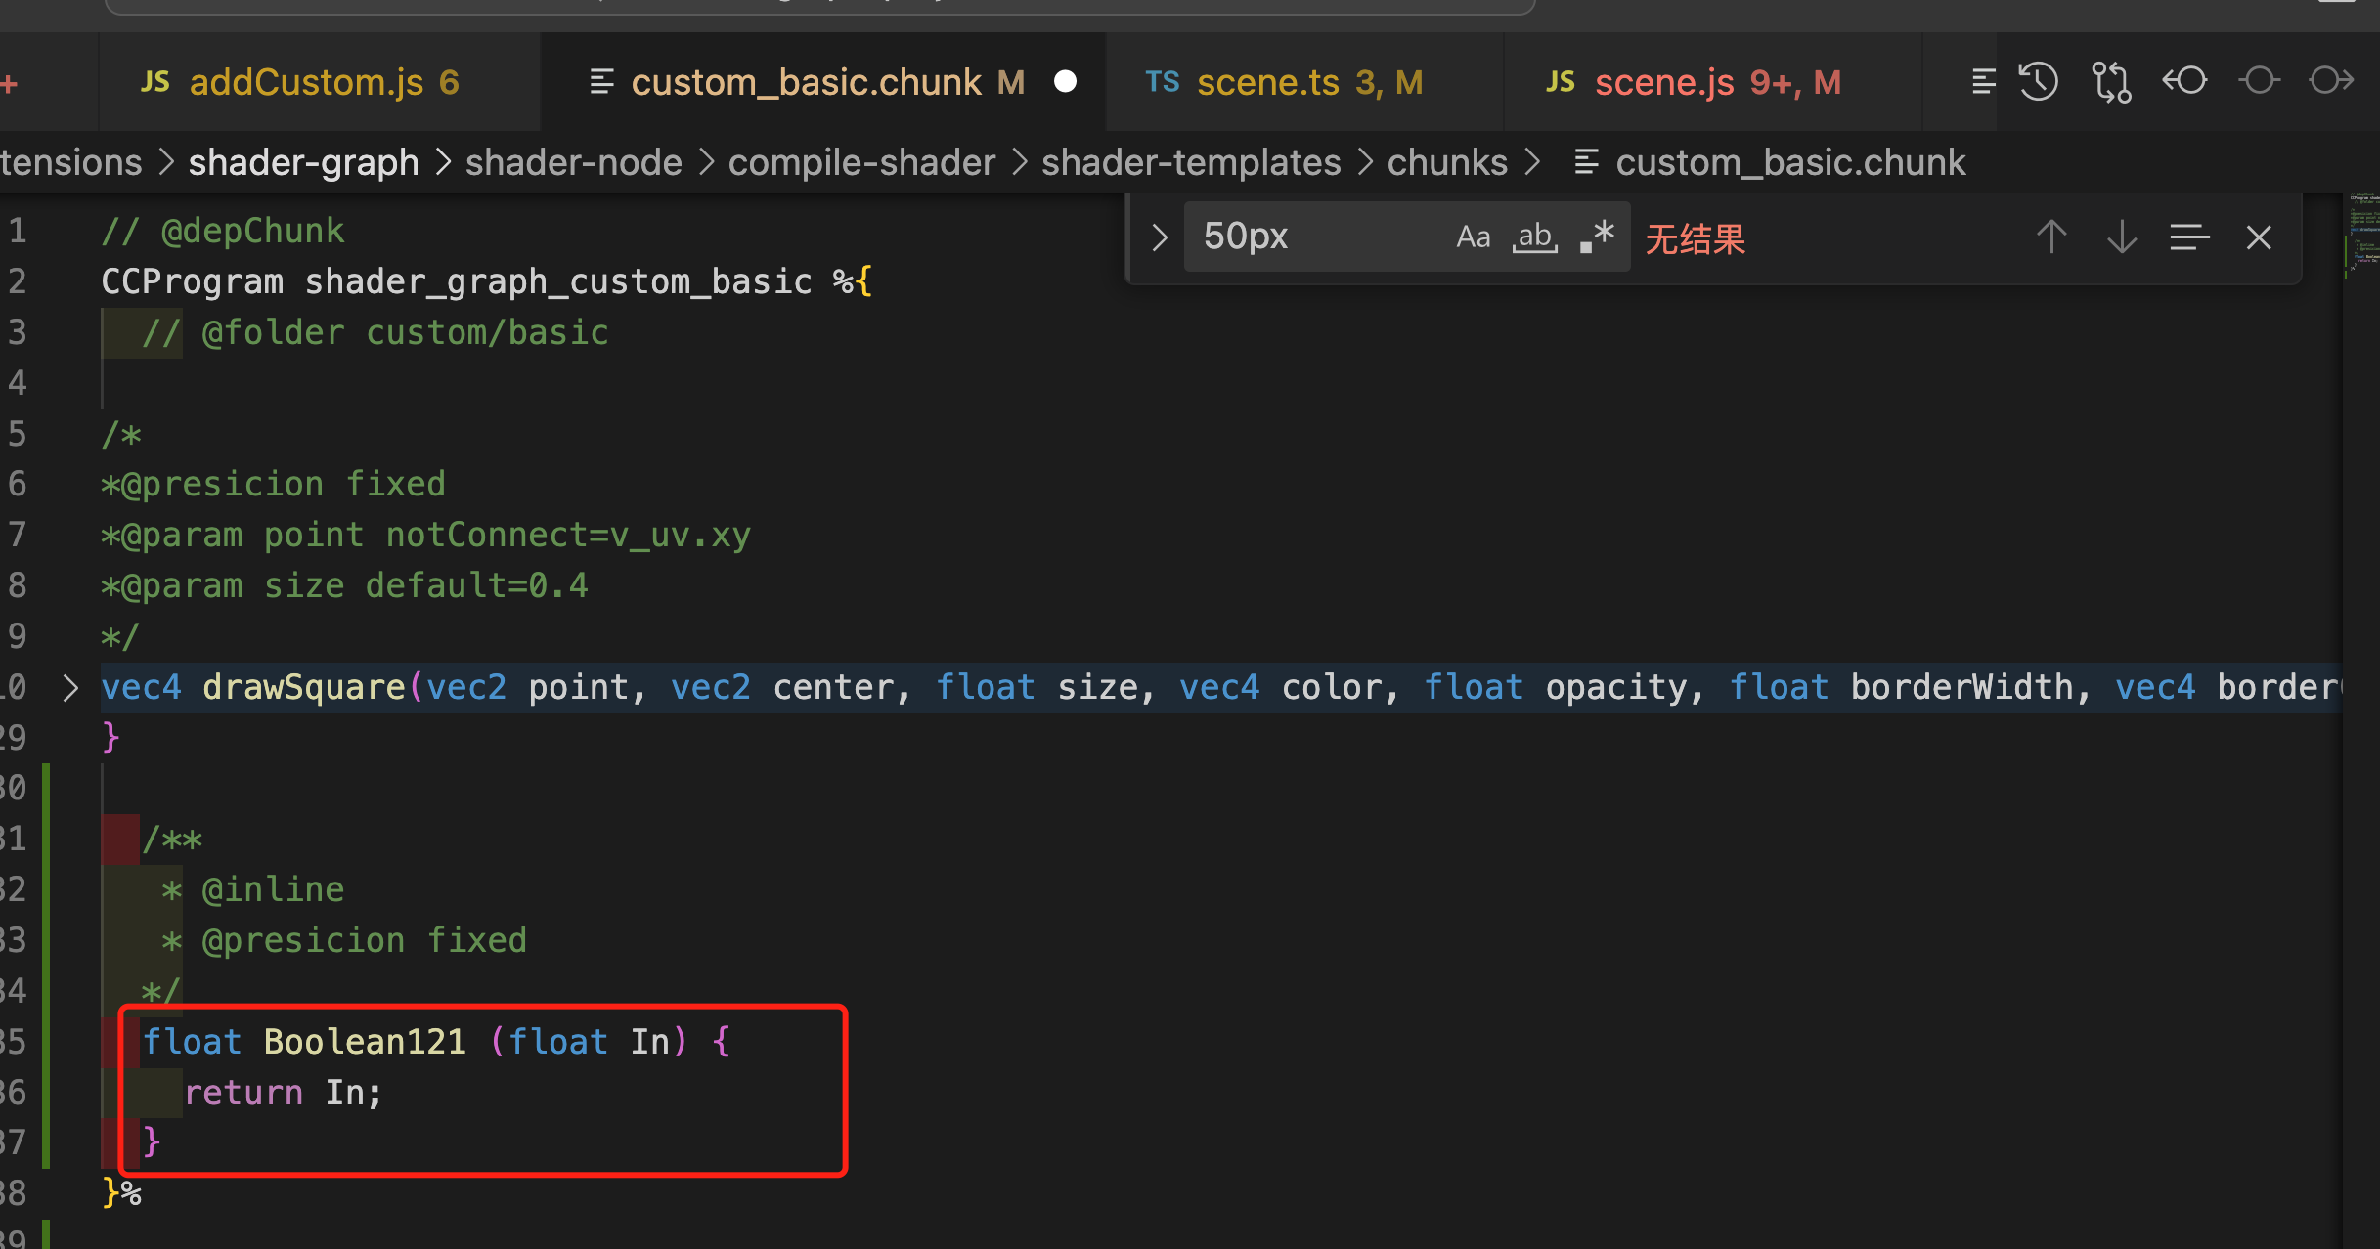The width and height of the screenshot is (2380, 1249).
Task: Expand the replace field chevron
Action: click(x=1160, y=237)
